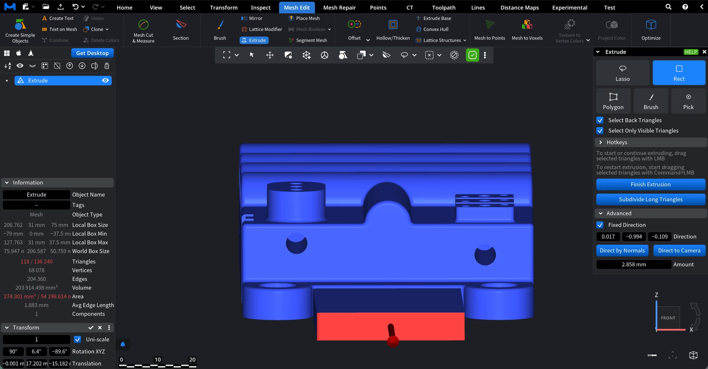Disable Fixed Direction option
The width and height of the screenshot is (708, 369).
[600, 225]
